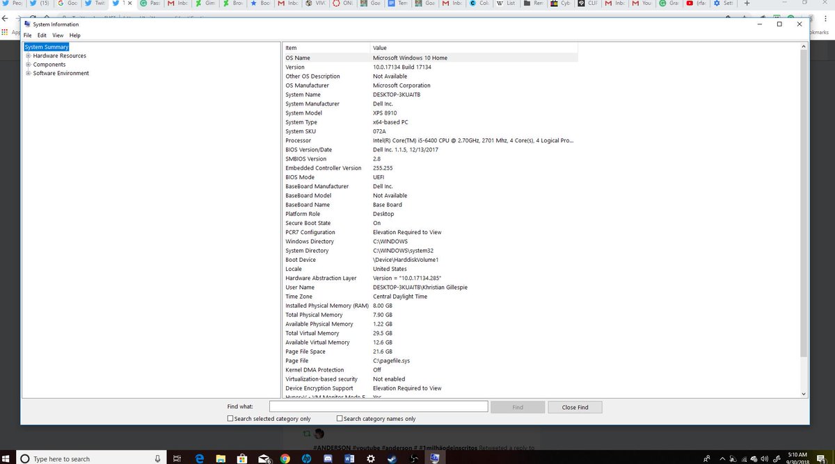Click the Close Find button

(575, 407)
